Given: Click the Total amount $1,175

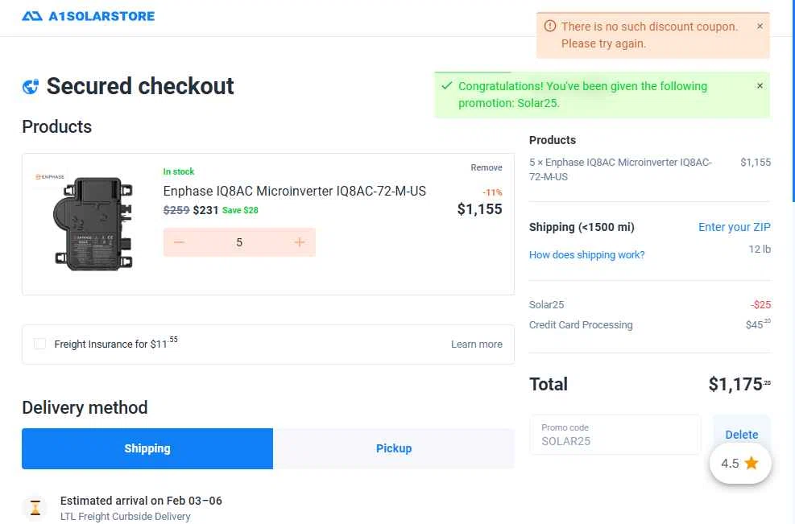Looking at the screenshot, I should (739, 384).
